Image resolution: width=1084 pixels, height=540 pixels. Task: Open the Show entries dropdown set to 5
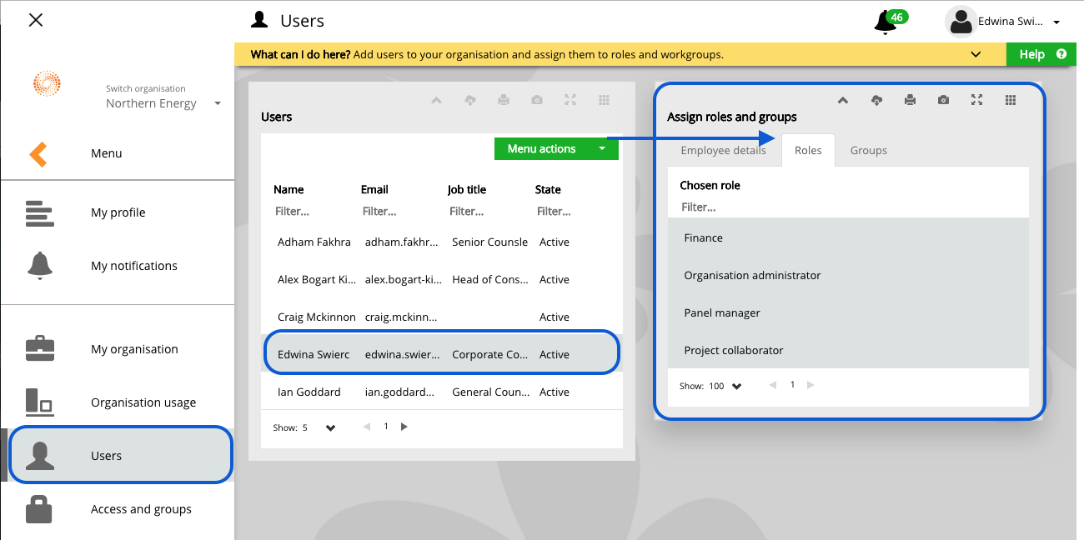click(x=330, y=427)
